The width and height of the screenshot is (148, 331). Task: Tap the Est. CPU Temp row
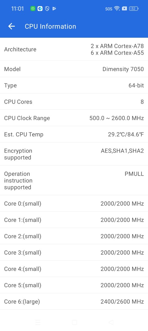[x=74, y=135]
